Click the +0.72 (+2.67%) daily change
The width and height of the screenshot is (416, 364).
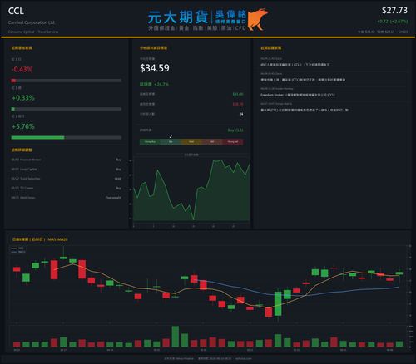(392, 22)
